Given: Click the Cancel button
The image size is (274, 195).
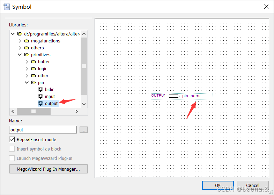Looking at the screenshot, I should click(x=253, y=185).
